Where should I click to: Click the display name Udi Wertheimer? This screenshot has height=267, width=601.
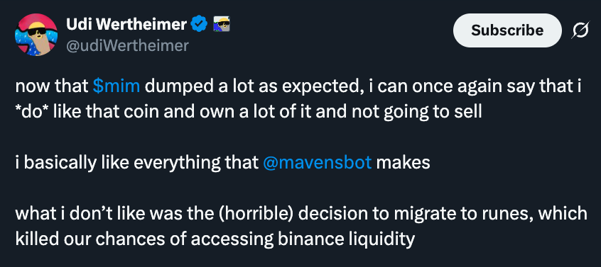(x=127, y=25)
